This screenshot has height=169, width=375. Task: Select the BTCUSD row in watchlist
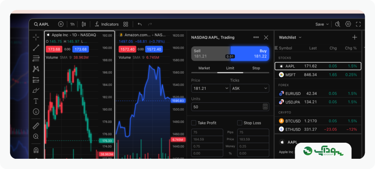click(x=318, y=121)
